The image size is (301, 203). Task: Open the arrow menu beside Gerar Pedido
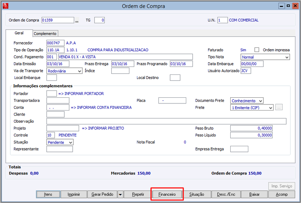pos(120,194)
